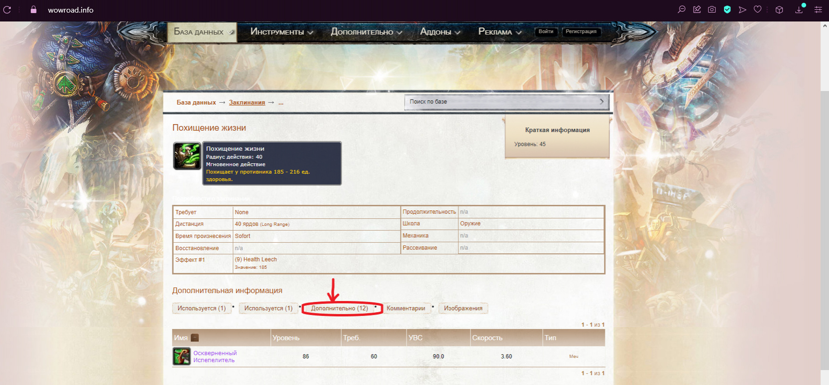The height and width of the screenshot is (385, 829).
Task: Switch to the Комментарии tab
Action: point(406,308)
